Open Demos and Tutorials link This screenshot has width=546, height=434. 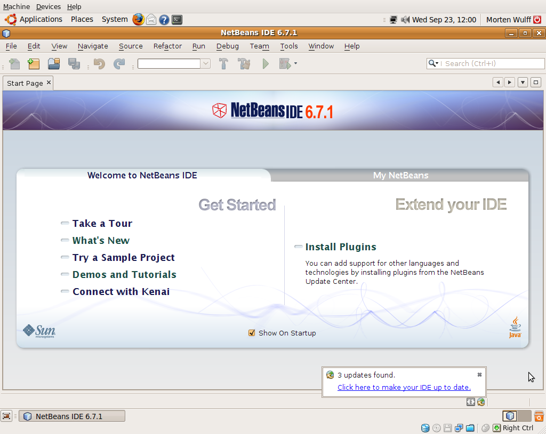pyautogui.click(x=124, y=274)
